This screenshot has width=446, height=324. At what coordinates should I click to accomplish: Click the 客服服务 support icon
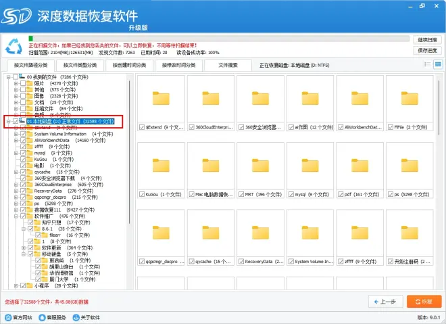[x=41, y=317]
